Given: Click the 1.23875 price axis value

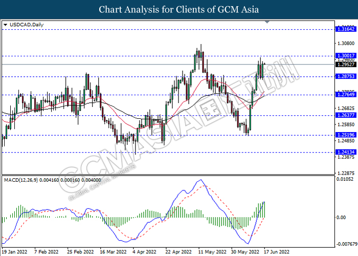Looking at the screenshot, I should click(x=346, y=157).
